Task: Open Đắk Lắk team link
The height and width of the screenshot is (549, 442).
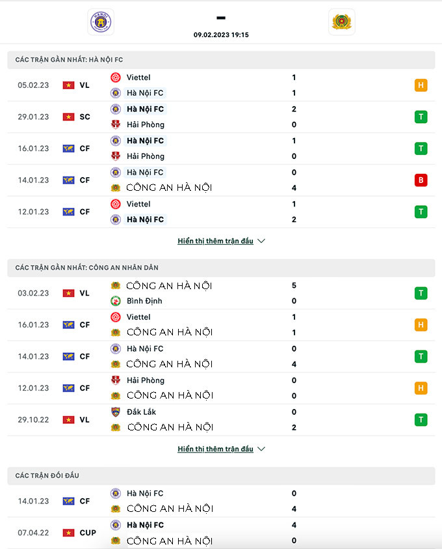Action: pos(142,412)
